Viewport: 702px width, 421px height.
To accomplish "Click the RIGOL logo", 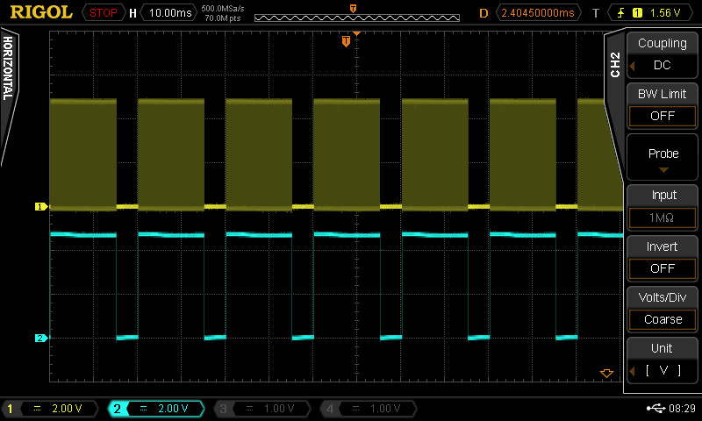I will click(x=41, y=12).
